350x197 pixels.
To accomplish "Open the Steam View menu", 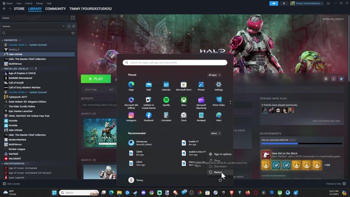I will [x=19, y=3].
